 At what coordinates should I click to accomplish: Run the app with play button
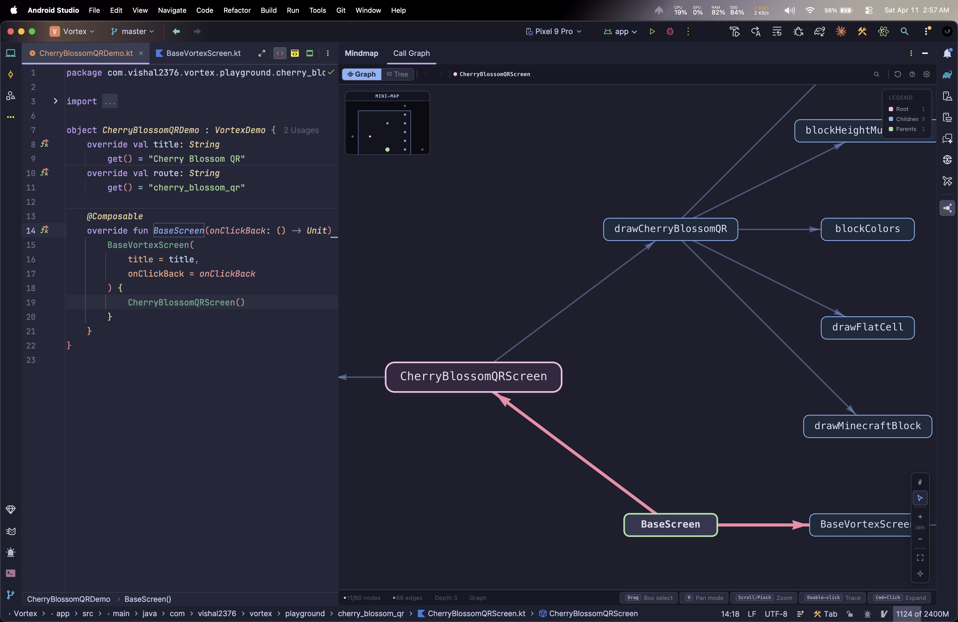pos(652,31)
